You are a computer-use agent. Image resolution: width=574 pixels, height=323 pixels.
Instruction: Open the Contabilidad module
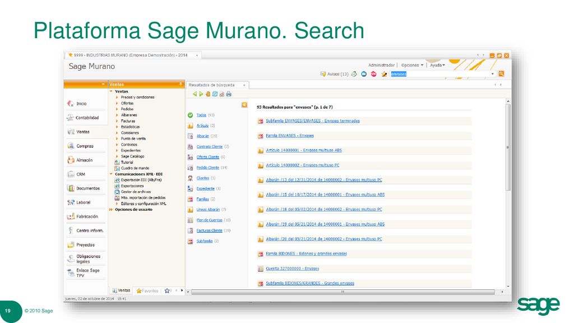point(83,118)
